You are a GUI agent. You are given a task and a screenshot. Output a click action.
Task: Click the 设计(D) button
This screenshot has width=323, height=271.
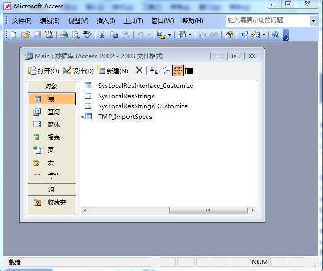[x=78, y=71]
